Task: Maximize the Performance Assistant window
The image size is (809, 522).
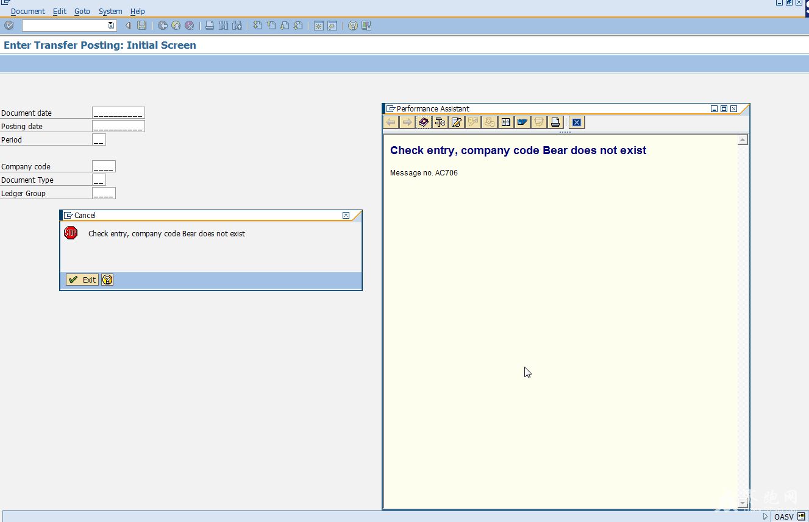Action: [x=724, y=108]
